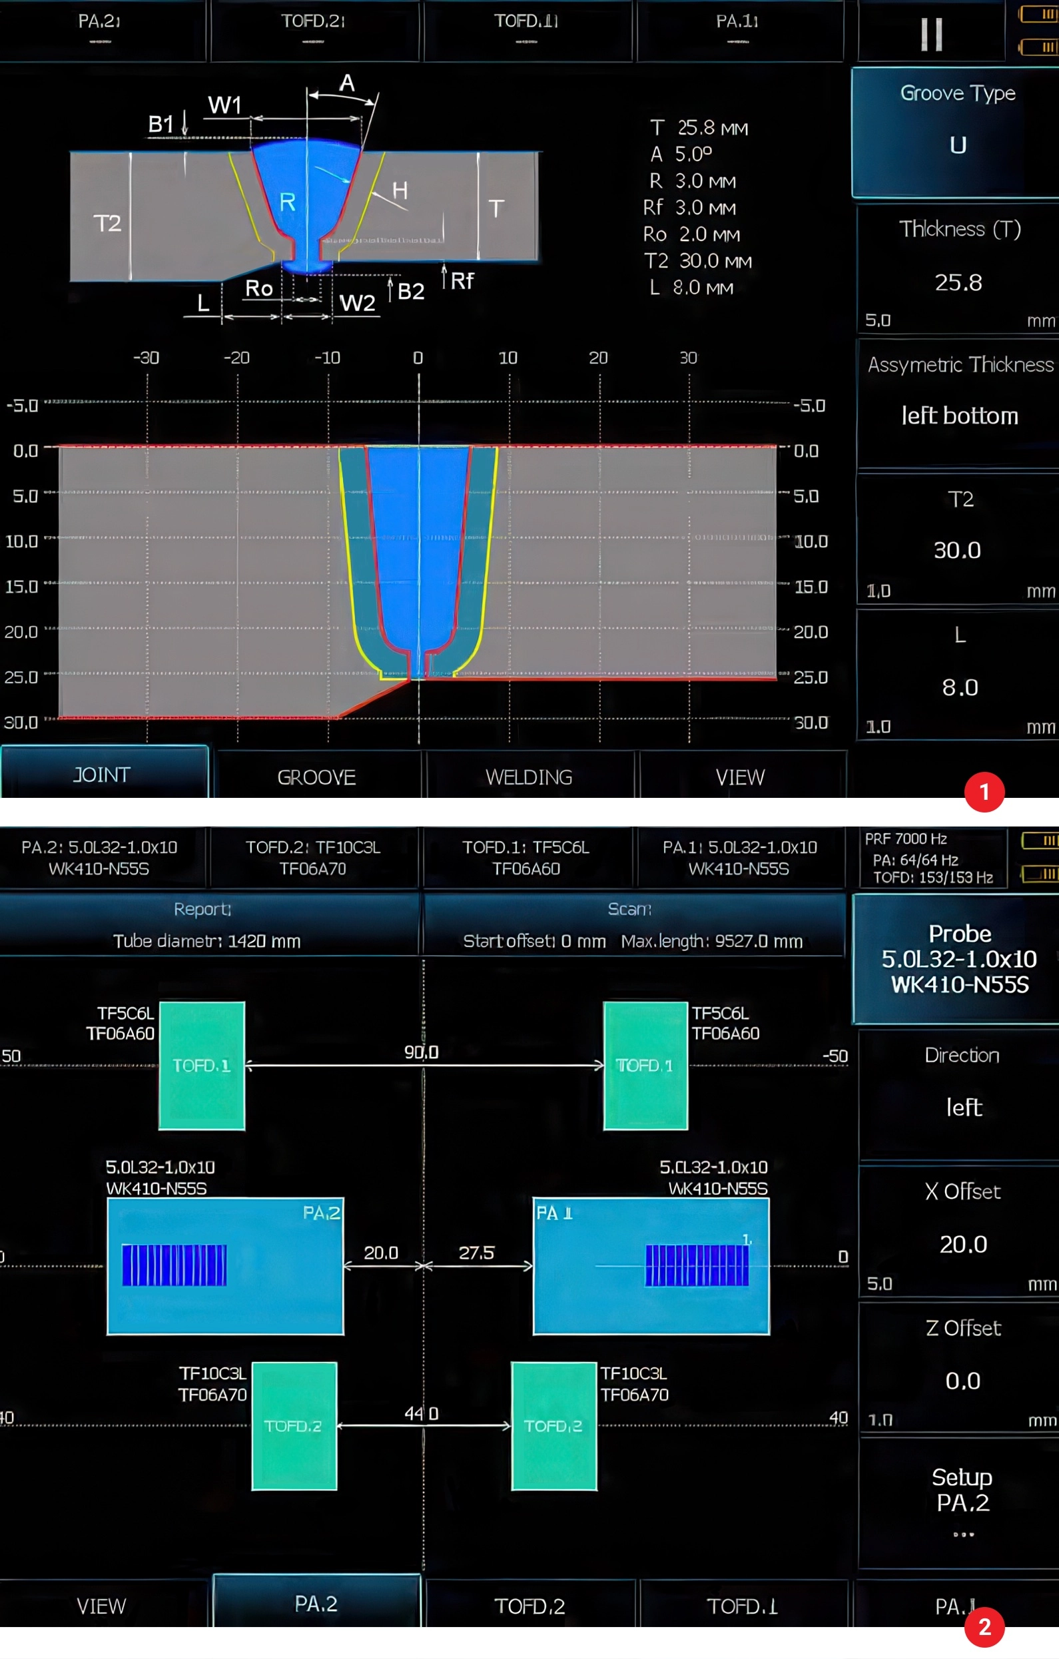1059x1659 pixels.
Task: Open the Probe 5.0L32-1.0x10 selector
Action: tap(958, 958)
